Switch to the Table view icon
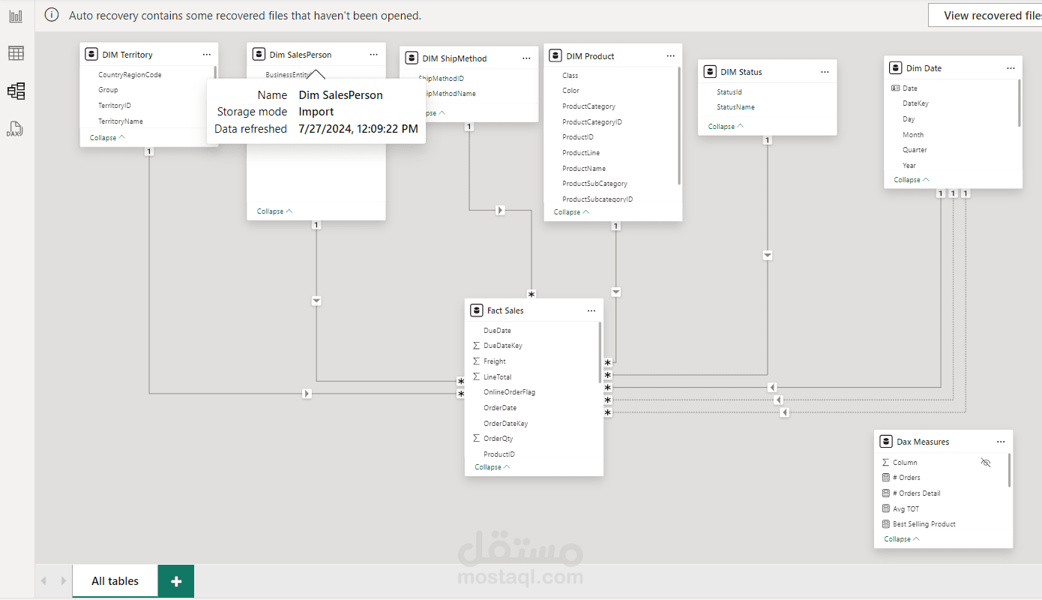 click(x=16, y=53)
